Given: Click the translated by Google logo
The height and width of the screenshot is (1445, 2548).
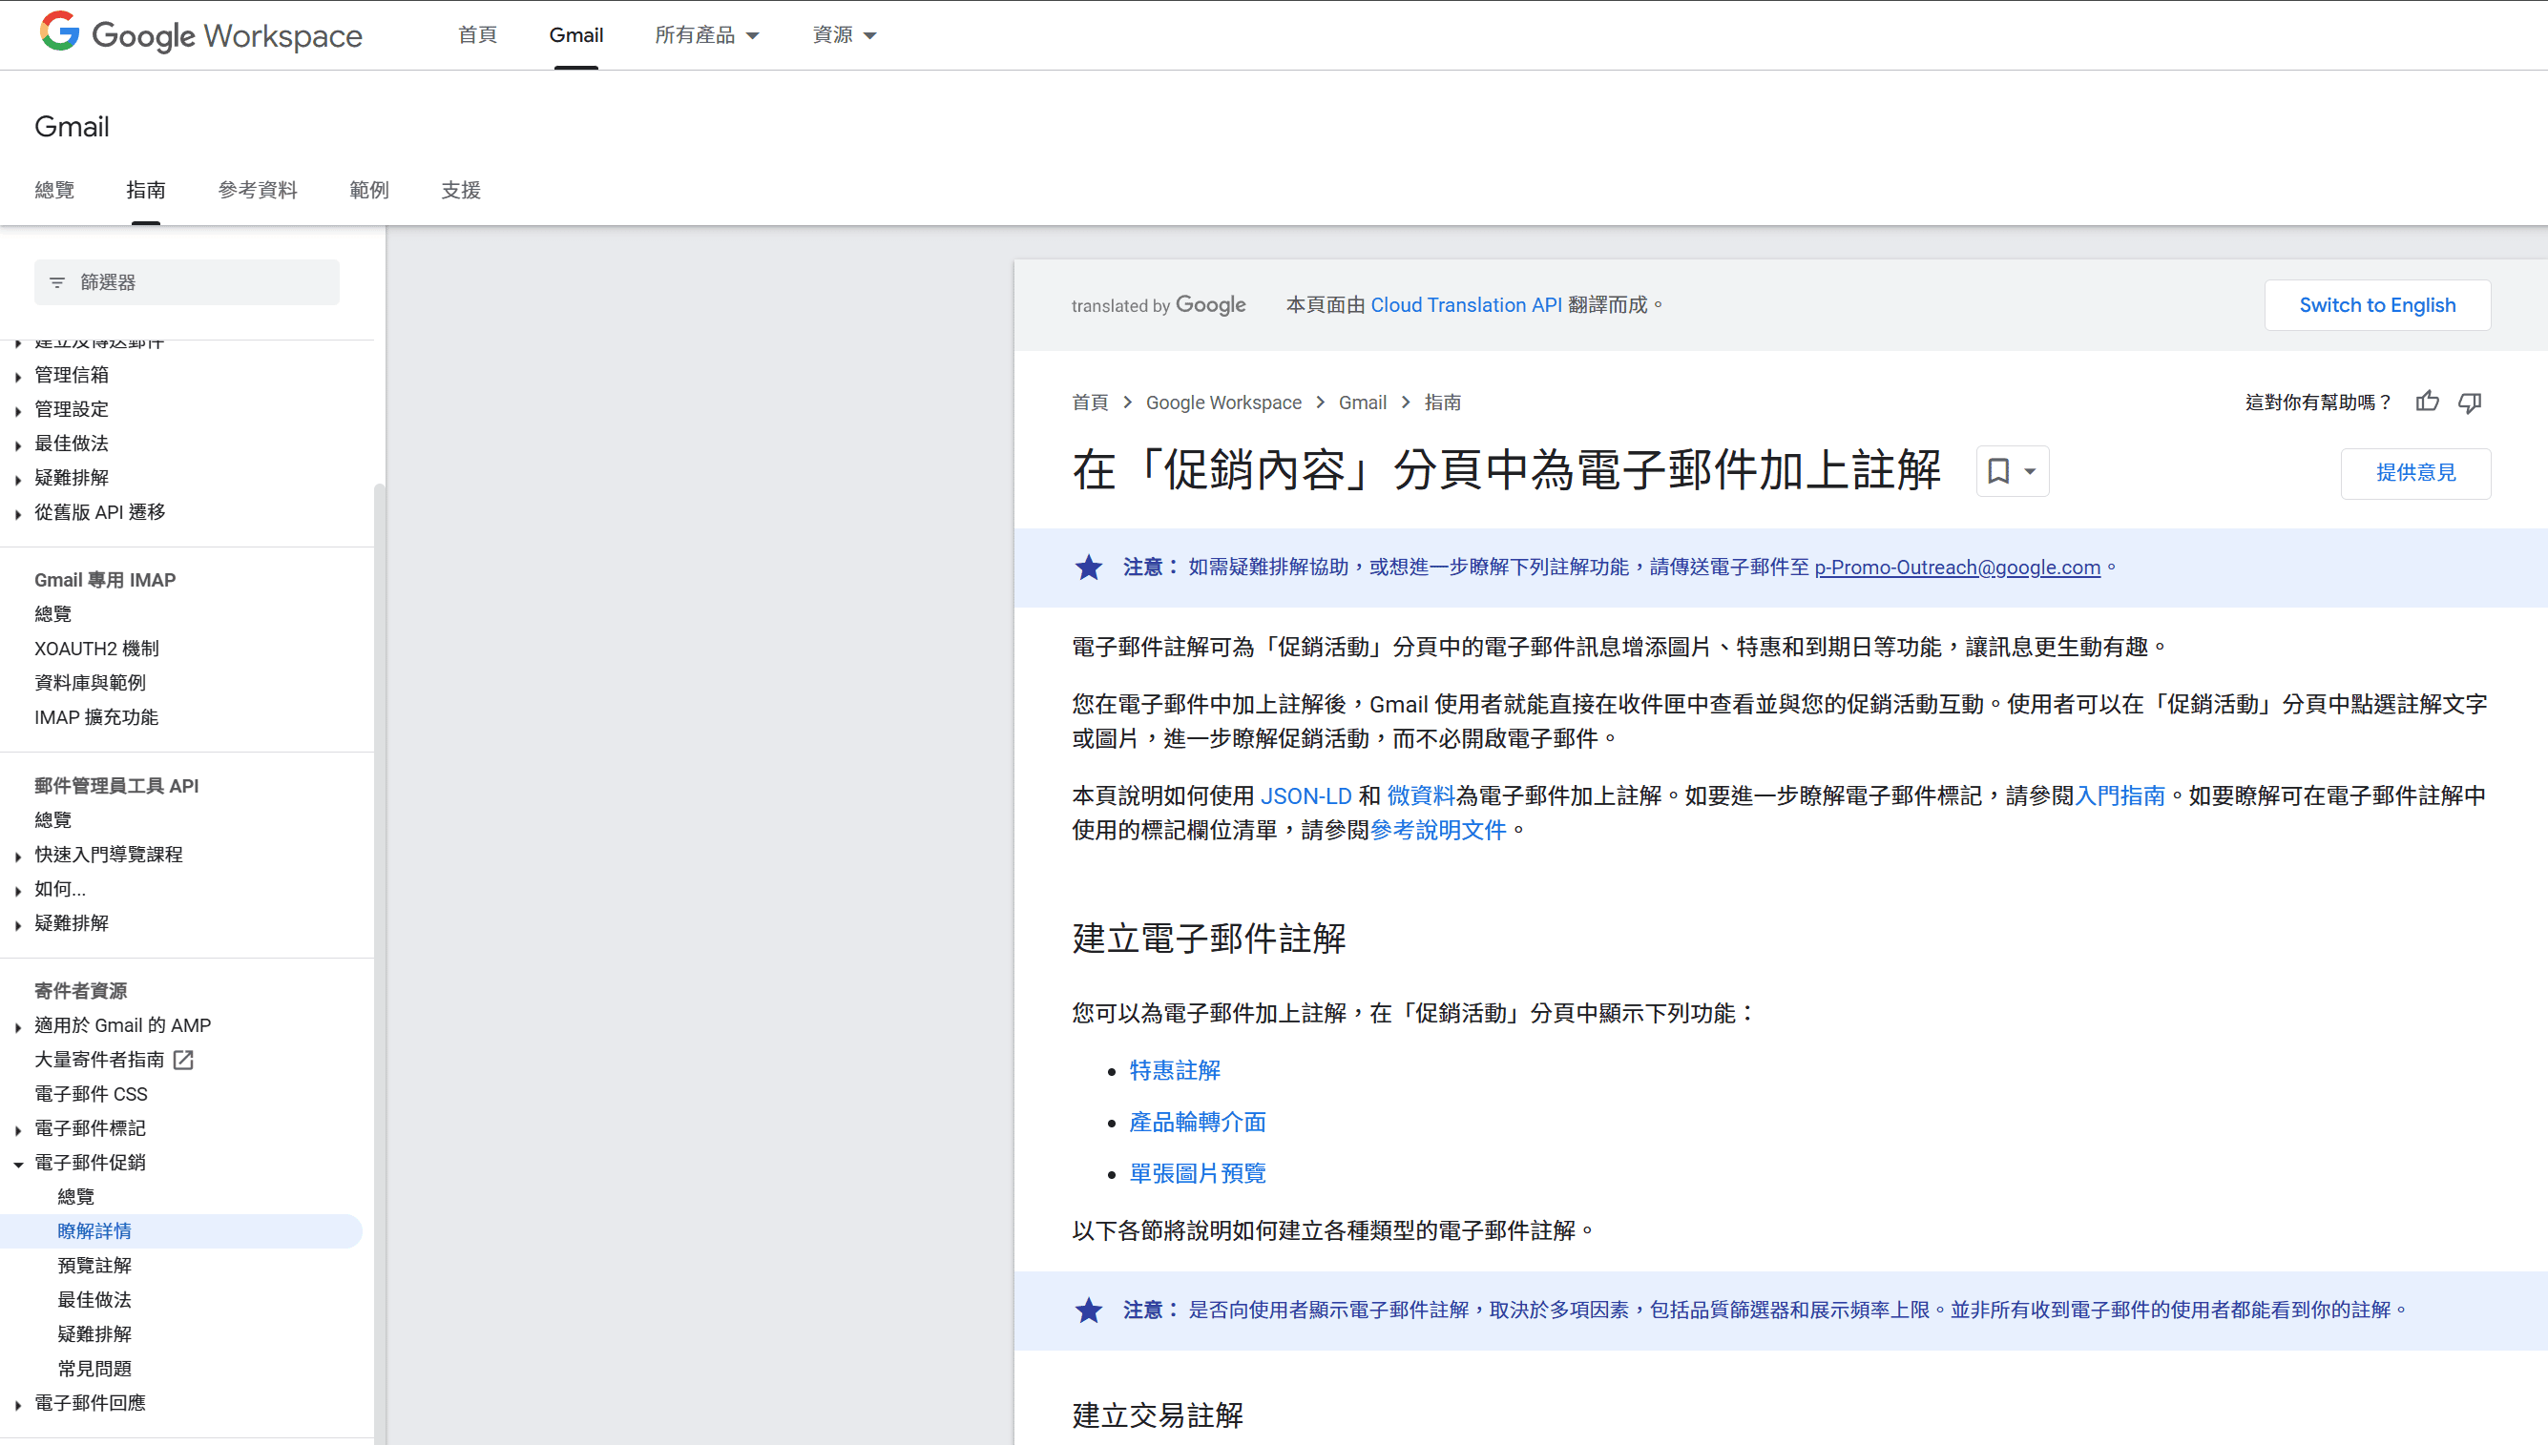Looking at the screenshot, I should (x=1158, y=304).
